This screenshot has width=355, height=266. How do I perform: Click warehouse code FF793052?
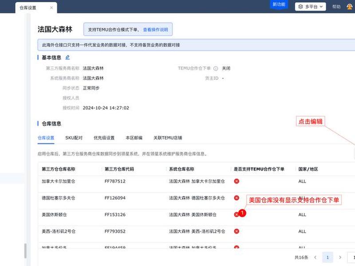(115, 231)
